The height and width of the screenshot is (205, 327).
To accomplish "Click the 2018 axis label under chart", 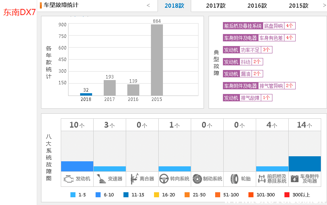I will (x=86, y=99).
